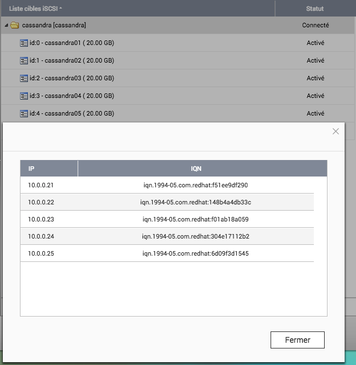The image size is (356, 365).
Task: Click Activé status of cassandra05
Action: pyautogui.click(x=315, y=113)
